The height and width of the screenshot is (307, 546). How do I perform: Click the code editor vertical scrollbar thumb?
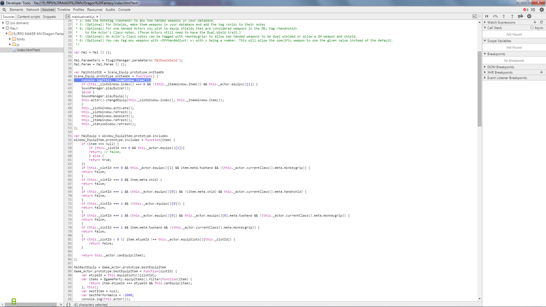pyautogui.click(x=479, y=89)
